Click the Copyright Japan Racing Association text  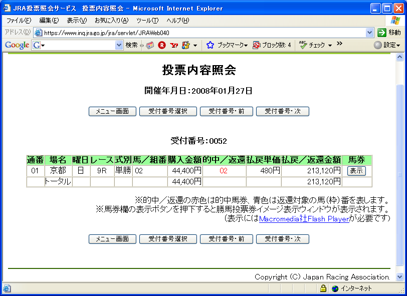tap(322, 277)
